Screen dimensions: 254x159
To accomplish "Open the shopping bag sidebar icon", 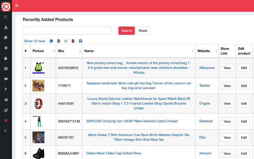I will coord(6,58).
